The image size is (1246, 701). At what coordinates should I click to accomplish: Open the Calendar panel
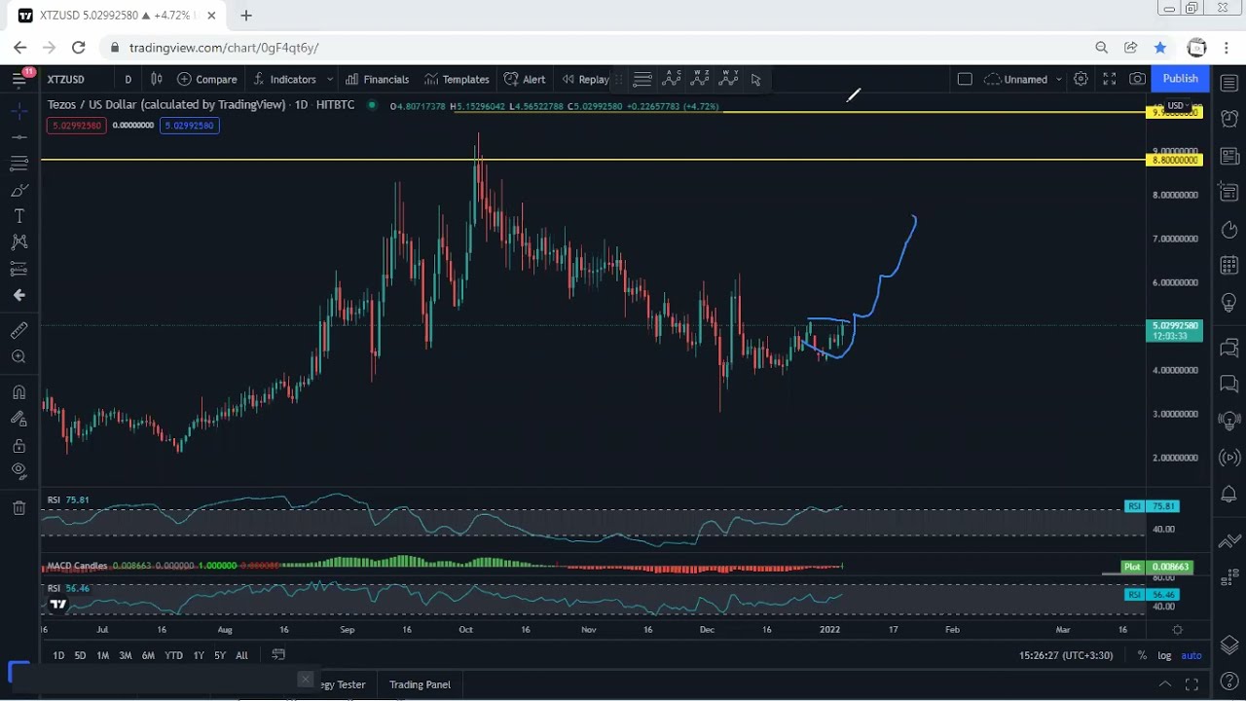pyautogui.click(x=1229, y=266)
